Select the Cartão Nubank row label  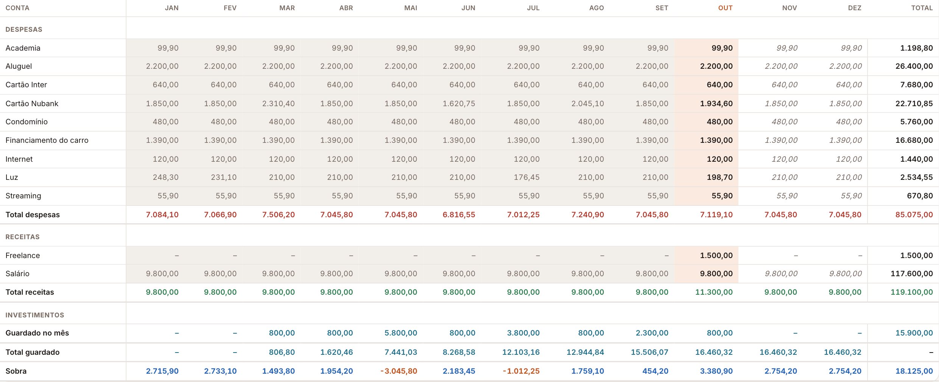(32, 104)
